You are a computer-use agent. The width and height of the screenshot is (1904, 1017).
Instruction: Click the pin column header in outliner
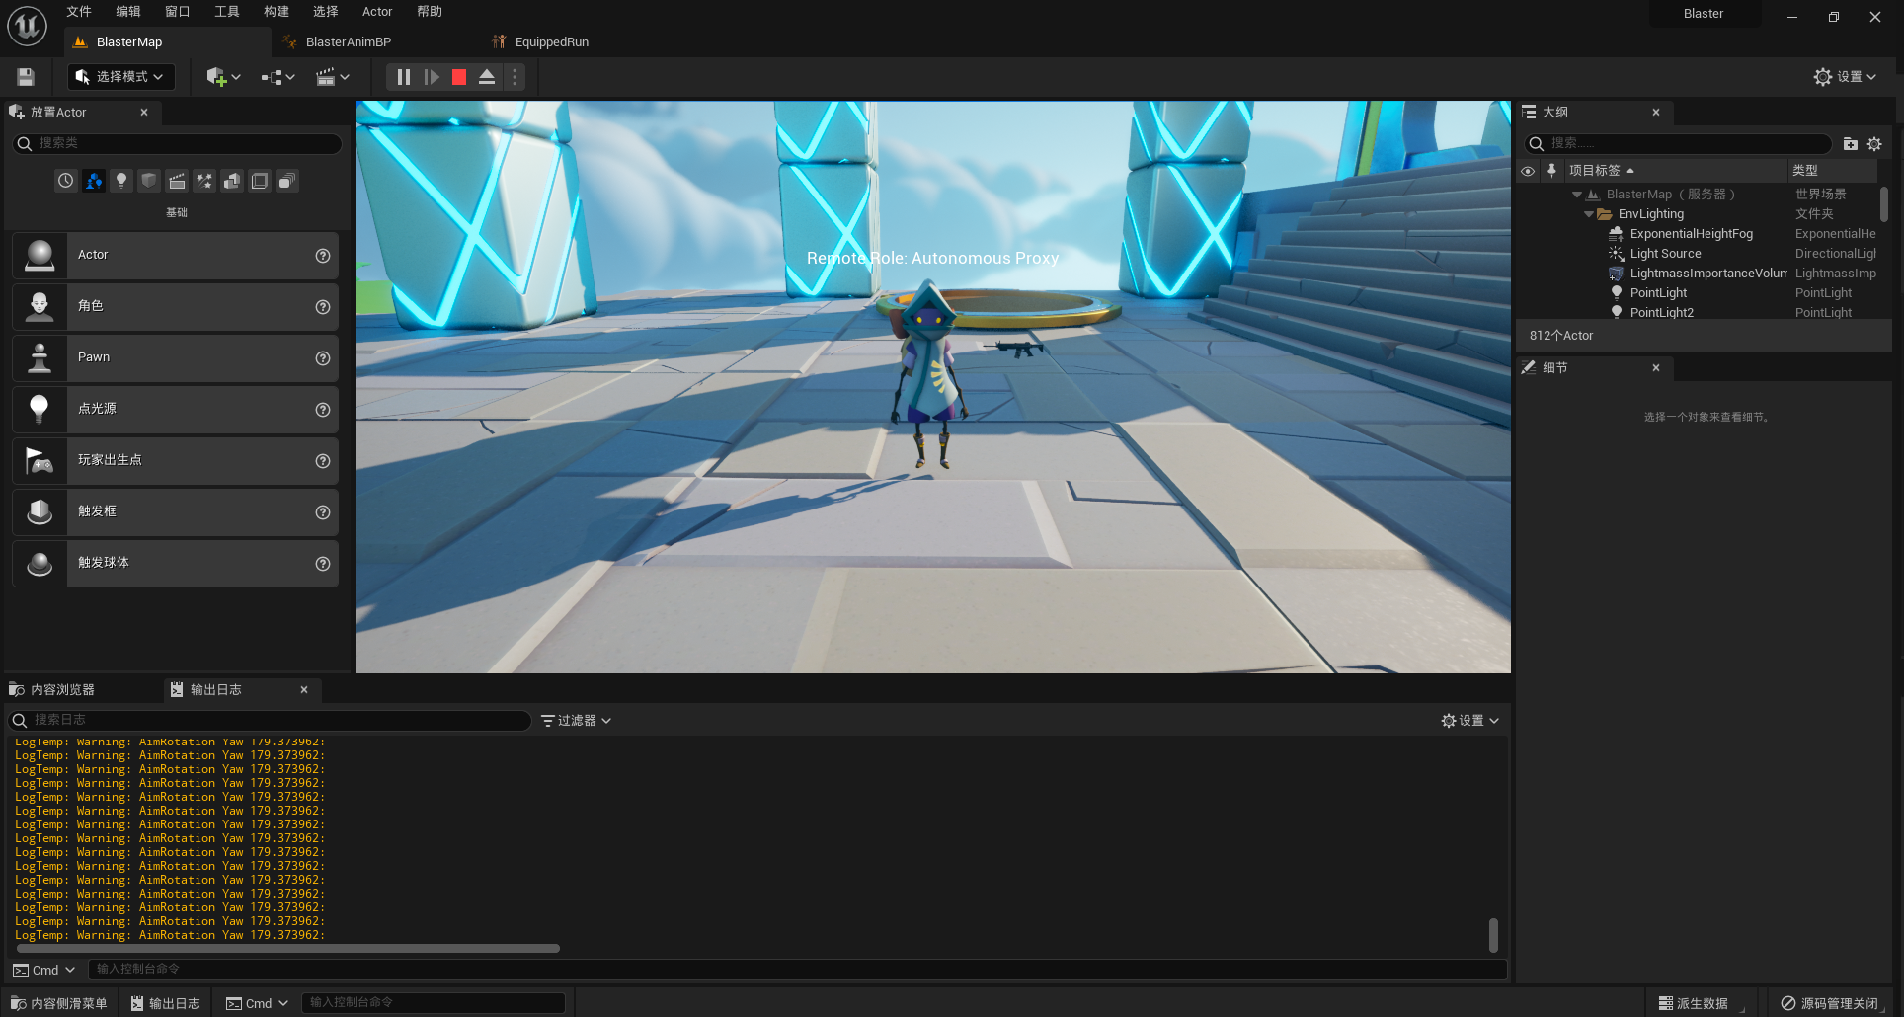pyautogui.click(x=1551, y=171)
